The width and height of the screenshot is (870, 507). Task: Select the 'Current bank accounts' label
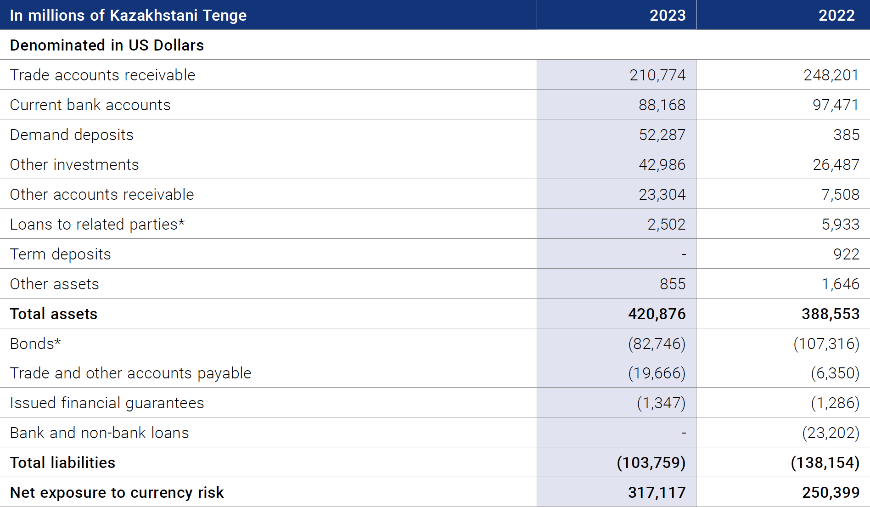click(90, 105)
